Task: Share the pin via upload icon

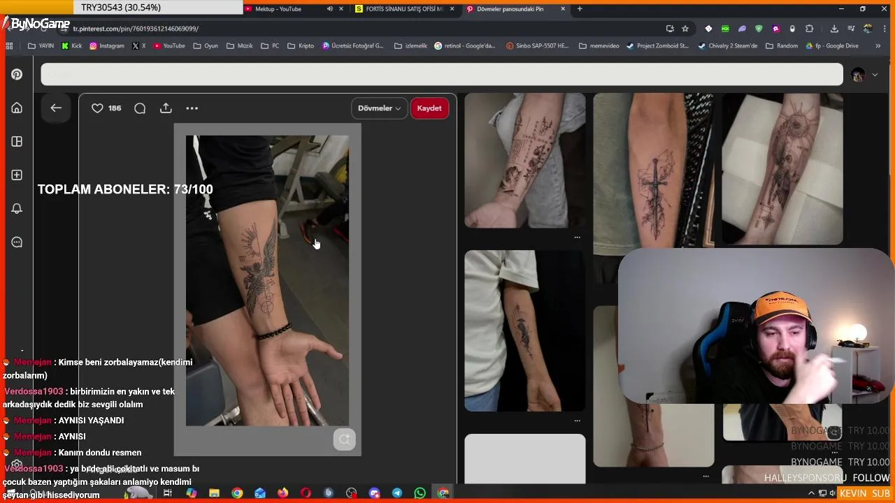Action: 166,108
